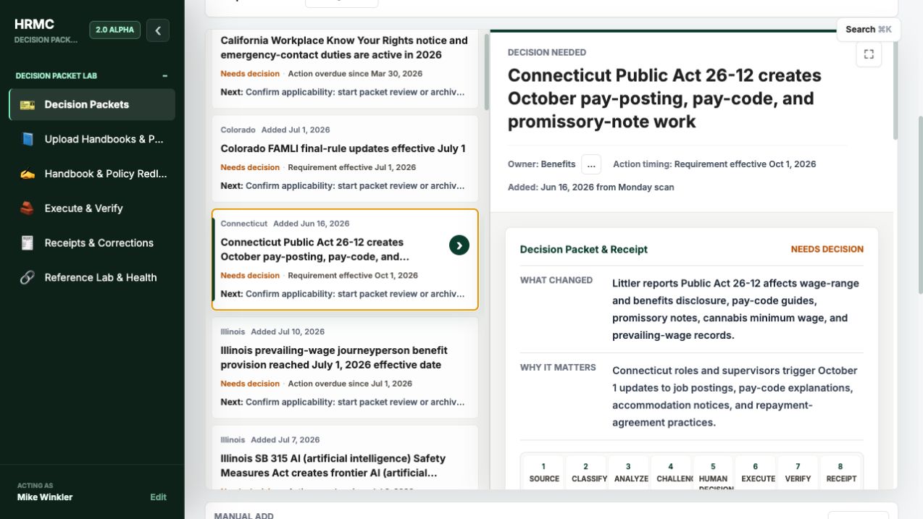Open Reference Lab & Health in the sidebar
Image resolution: width=923 pixels, height=519 pixels.
coord(92,277)
